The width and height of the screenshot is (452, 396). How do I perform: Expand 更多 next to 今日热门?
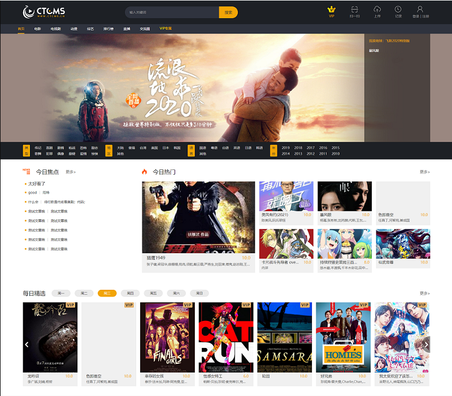click(424, 172)
